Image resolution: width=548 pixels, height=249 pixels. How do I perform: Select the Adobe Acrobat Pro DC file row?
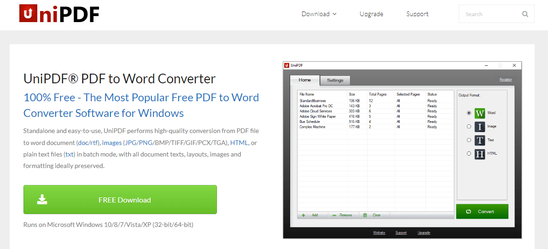(375, 106)
